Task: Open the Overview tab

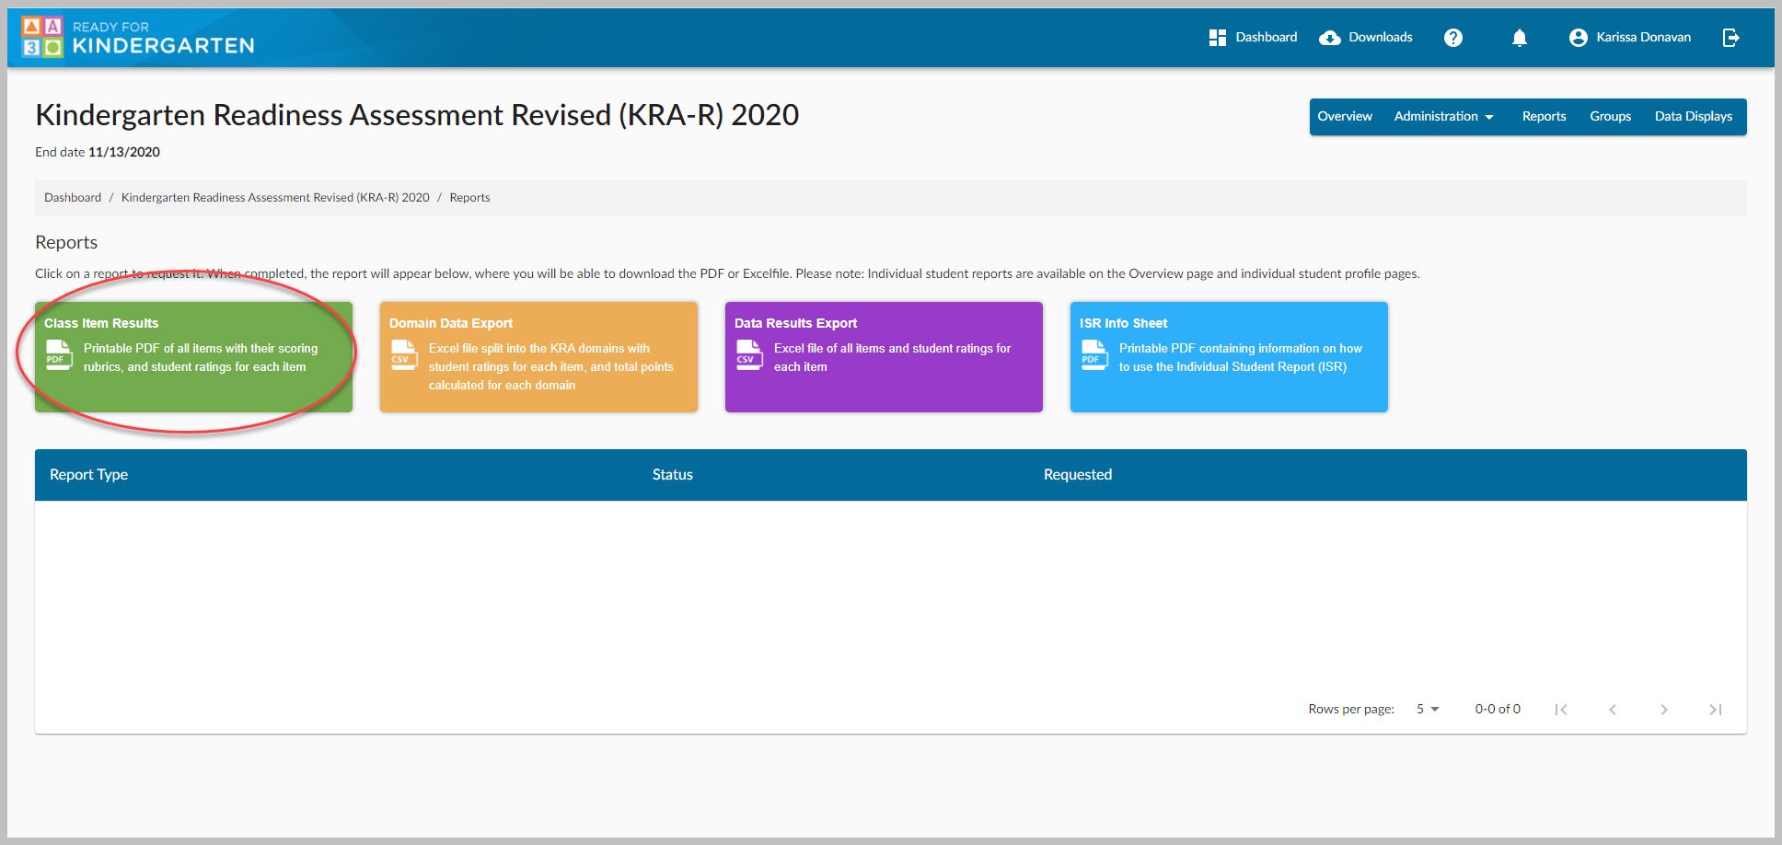Action: coord(1345,117)
